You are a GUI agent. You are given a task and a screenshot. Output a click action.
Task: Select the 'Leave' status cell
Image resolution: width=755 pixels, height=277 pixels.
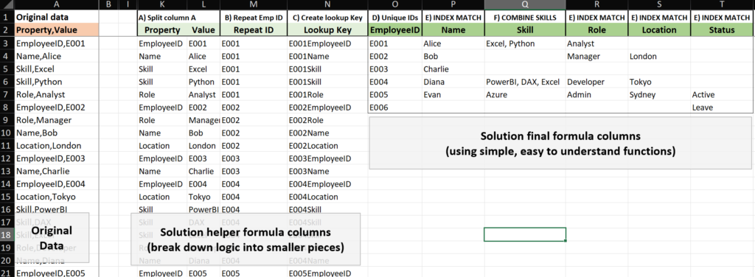coord(723,108)
